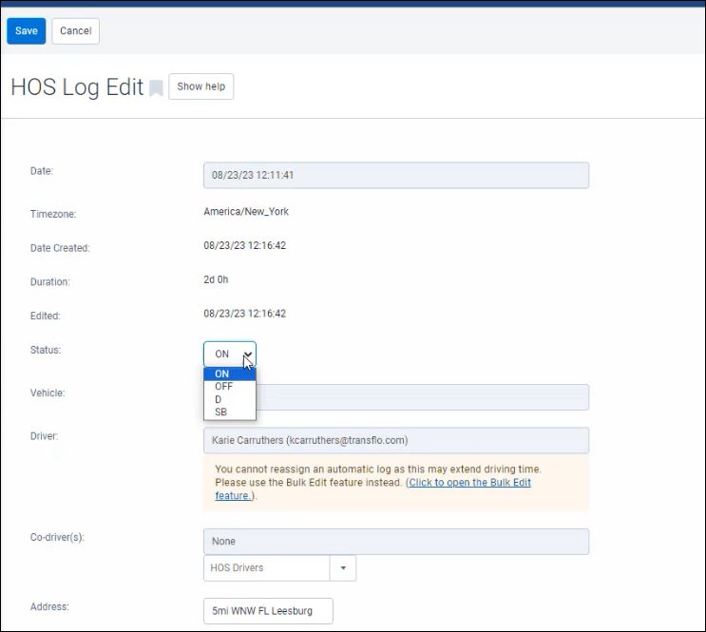The image size is (706, 632).
Task: Choose OFF from the Status options
Action: coord(223,387)
